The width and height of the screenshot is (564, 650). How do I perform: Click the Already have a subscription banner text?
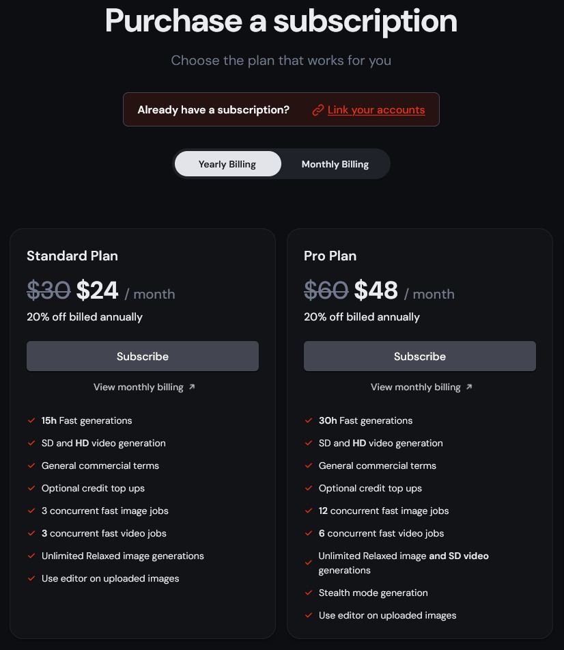[214, 110]
